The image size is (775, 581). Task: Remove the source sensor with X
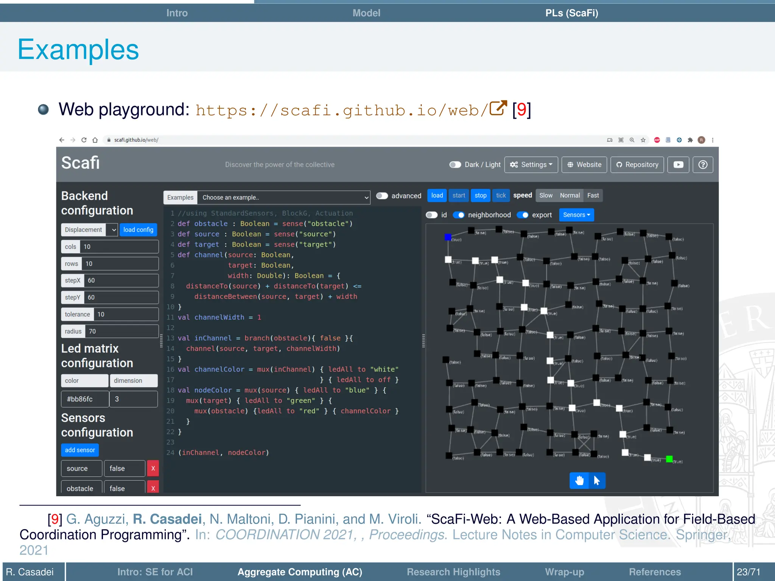tap(153, 468)
